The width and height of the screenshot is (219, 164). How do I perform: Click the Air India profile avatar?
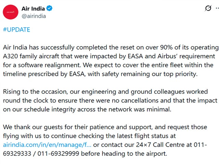(x=11, y=12)
